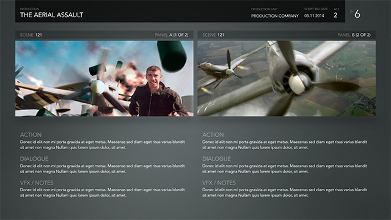
Task: Click the right VFX / NOTES heading
Action: (x=219, y=183)
